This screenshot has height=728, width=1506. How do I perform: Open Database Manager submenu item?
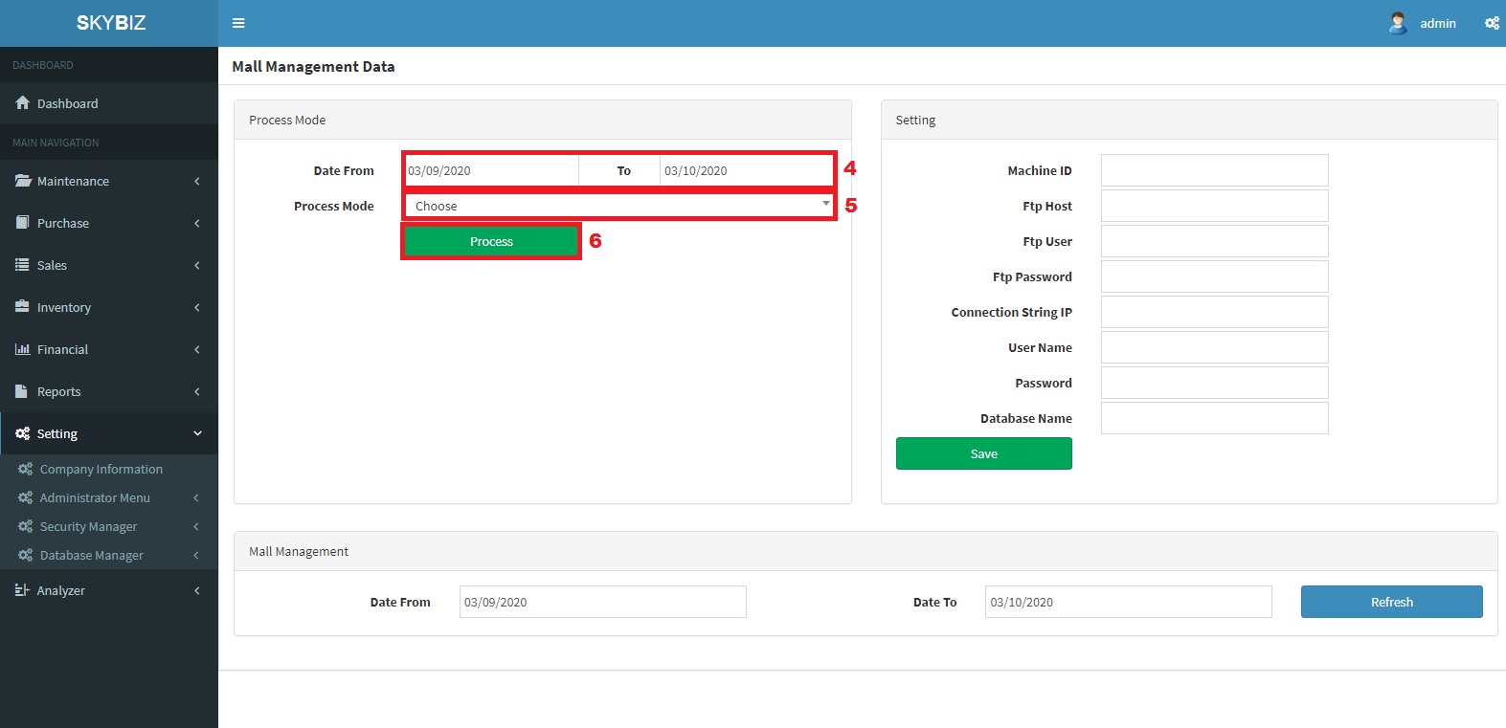click(x=91, y=555)
